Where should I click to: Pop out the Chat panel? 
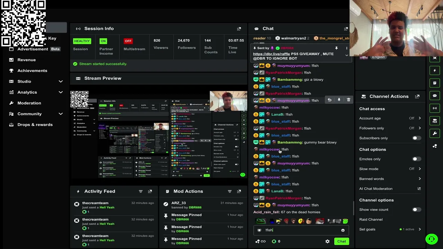(346, 29)
